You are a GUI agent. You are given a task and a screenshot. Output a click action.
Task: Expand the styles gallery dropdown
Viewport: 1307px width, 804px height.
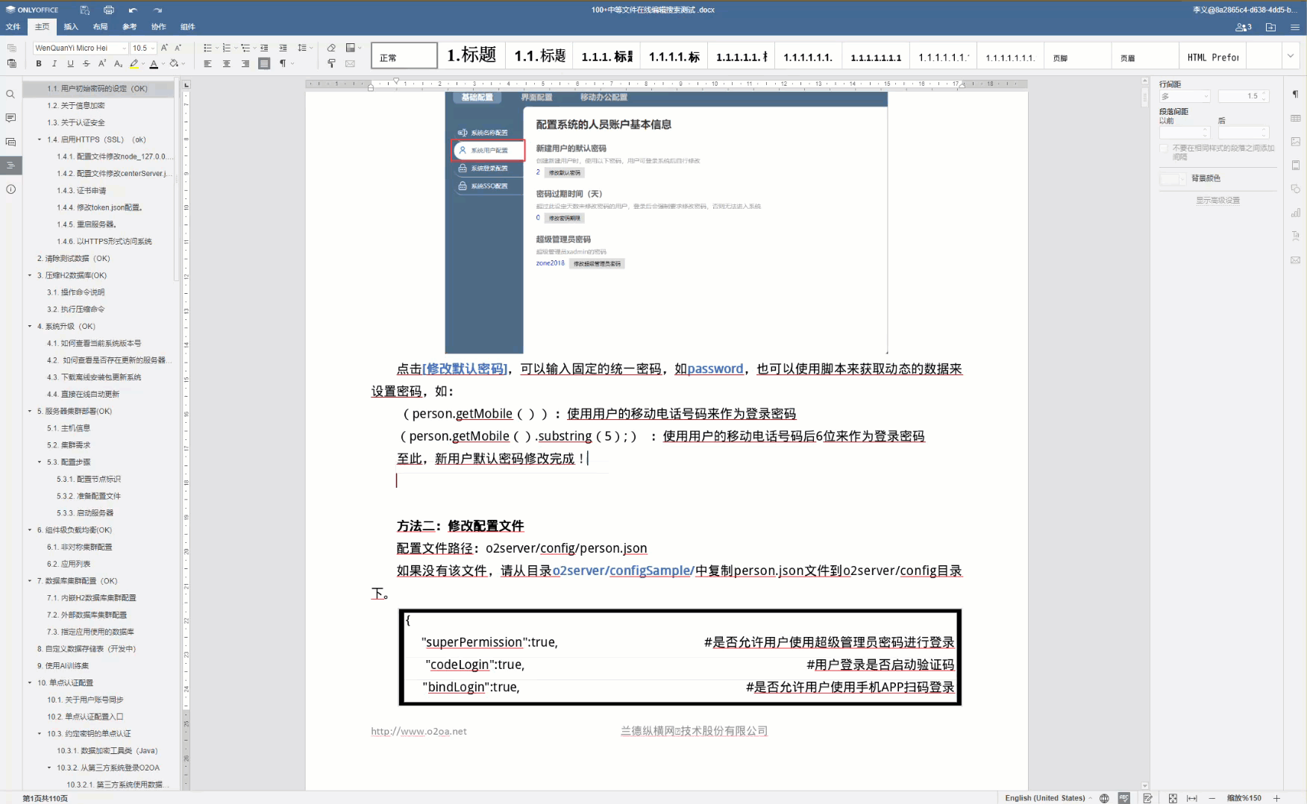tap(1290, 56)
